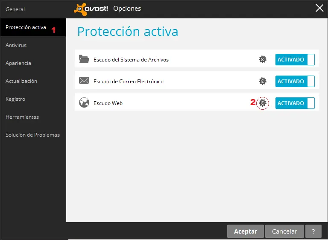Click the Escudo del Sistema de Archivos label
328x240 pixels.
coord(131,60)
